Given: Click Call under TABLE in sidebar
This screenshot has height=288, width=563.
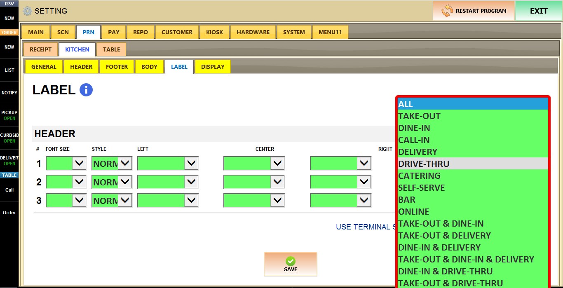Looking at the screenshot, I should pyautogui.click(x=9, y=190).
